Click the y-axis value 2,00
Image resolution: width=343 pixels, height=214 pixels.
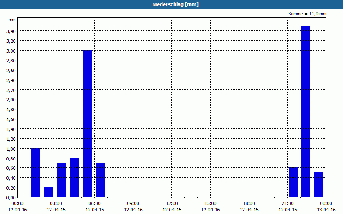(11, 100)
